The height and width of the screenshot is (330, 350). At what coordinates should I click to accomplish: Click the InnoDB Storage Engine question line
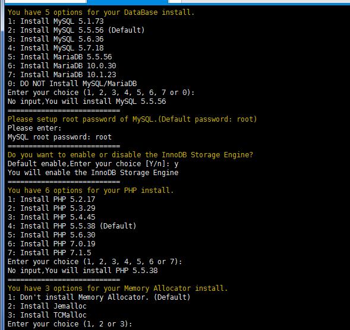click(130, 155)
